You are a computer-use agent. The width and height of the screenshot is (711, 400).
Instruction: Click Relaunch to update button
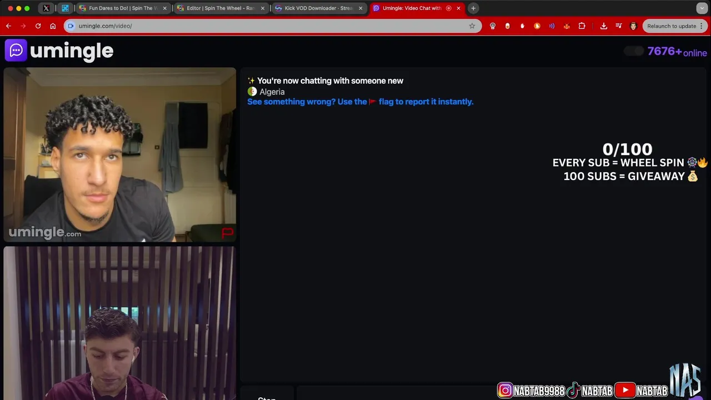click(671, 26)
